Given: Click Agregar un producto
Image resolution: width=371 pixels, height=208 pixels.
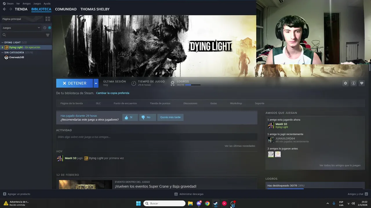Looking at the screenshot, I should [17, 194].
